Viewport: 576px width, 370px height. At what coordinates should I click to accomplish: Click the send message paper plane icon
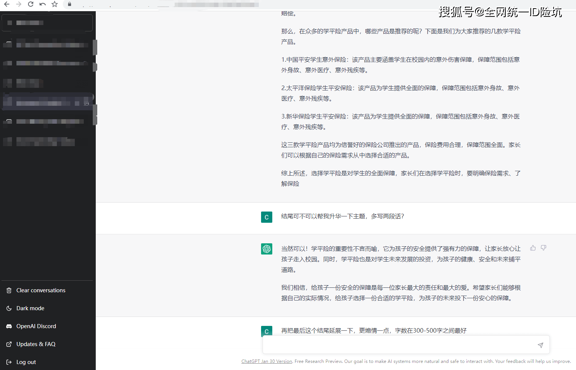[x=540, y=345]
